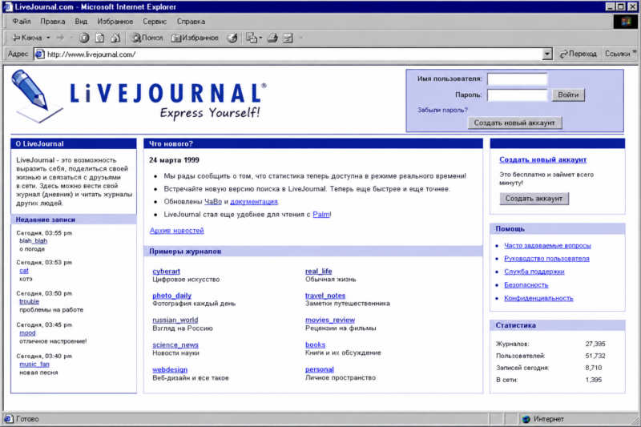Image resolution: width=641 pixels, height=427 pixels.
Task: Open the документация link
Action: tap(254, 201)
